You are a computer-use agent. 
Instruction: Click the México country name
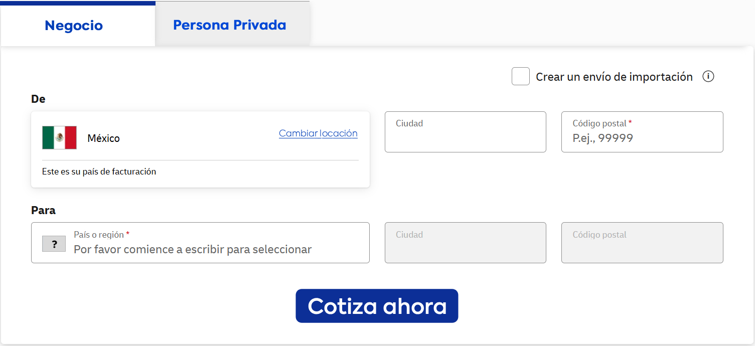tap(103, 138)
